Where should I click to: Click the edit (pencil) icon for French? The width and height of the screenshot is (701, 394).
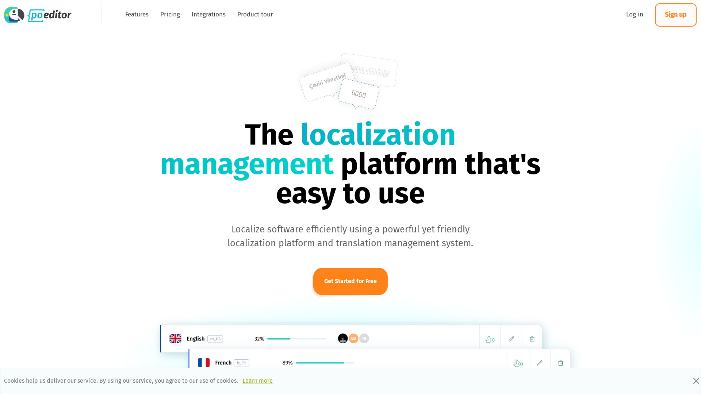click(x=540, y=363)
